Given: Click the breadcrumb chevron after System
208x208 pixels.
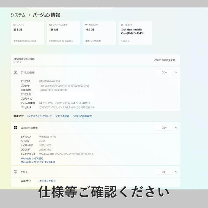Looking at the screenshot, I should point(29,15).
